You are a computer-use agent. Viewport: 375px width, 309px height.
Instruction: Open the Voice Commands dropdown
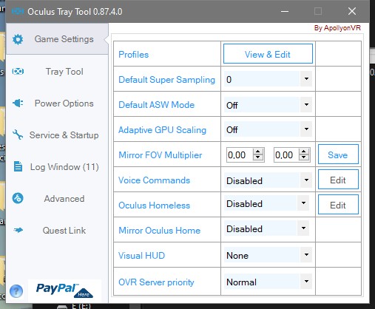(306, 180)
